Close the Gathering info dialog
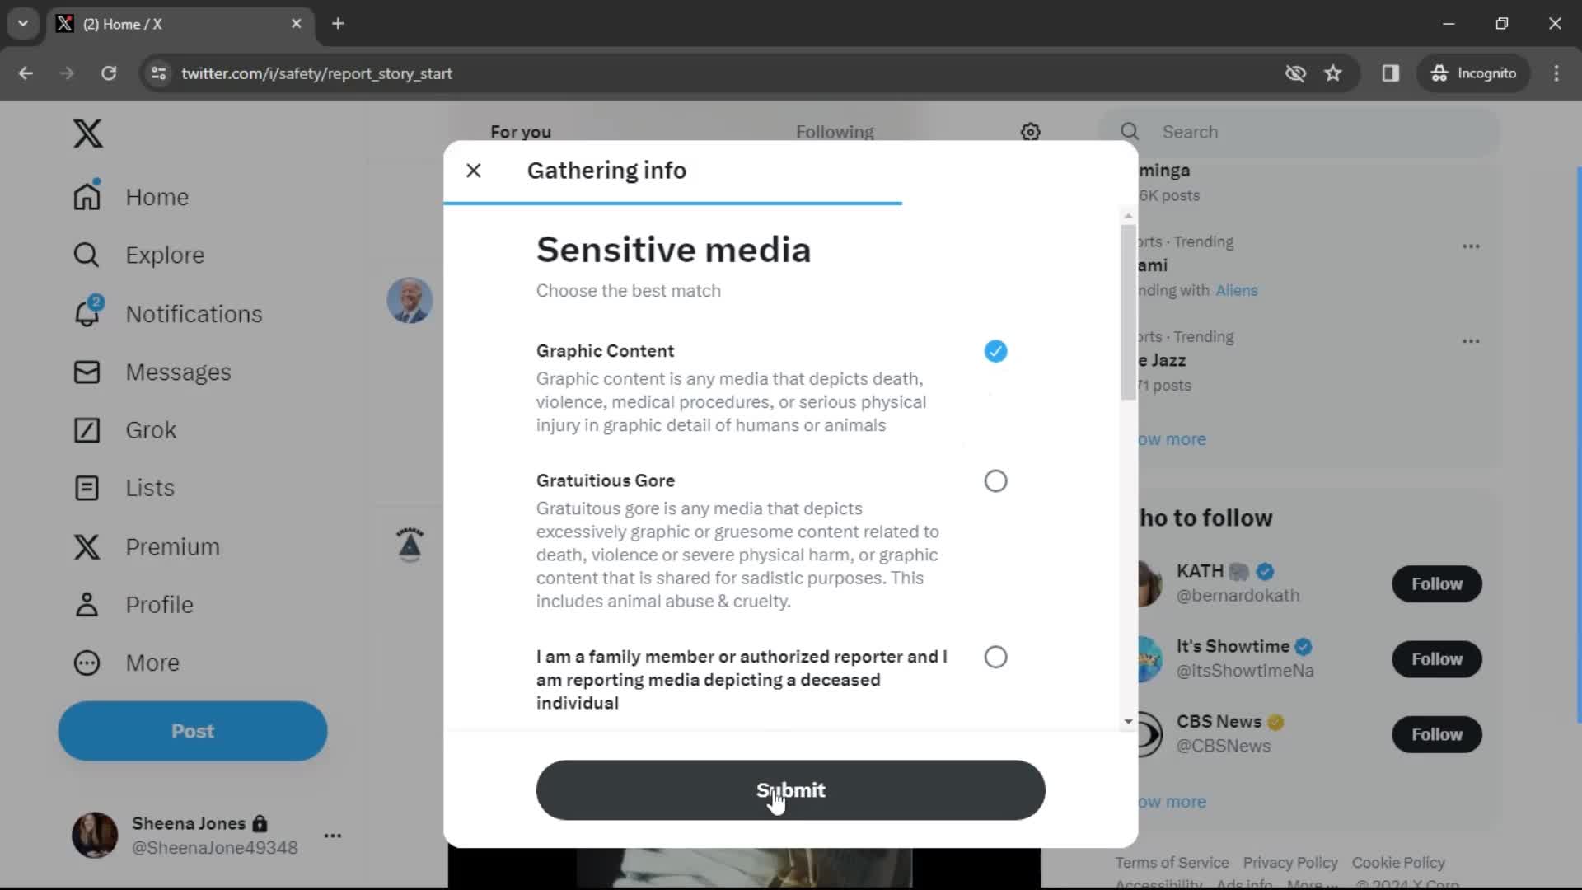This screenshot has width=1582, height=890. (475, 171)
